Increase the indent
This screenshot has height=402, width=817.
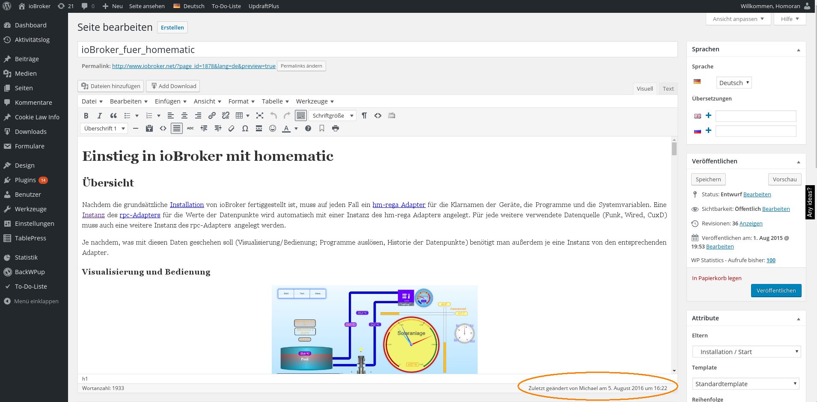[x=218, y=128]
